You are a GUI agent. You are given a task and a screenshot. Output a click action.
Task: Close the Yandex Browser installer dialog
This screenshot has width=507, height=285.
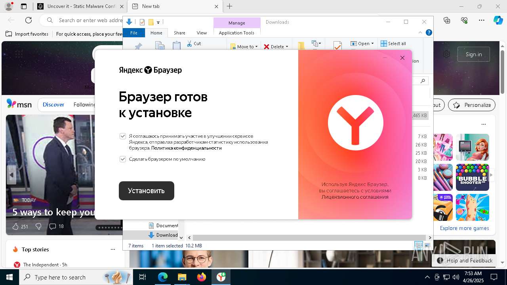402,58
